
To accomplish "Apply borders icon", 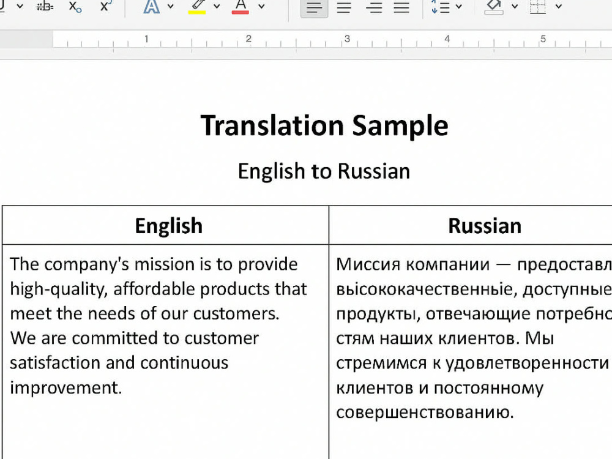I will 538,7.
